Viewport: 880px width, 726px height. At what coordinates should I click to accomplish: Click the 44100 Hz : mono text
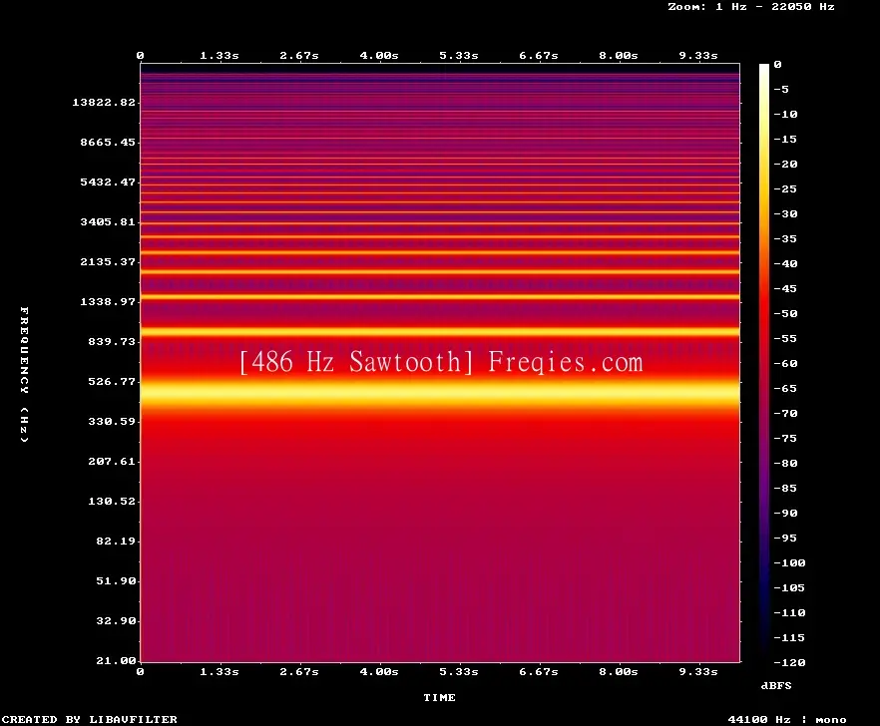pyautogui.click(x=787, y=719)
